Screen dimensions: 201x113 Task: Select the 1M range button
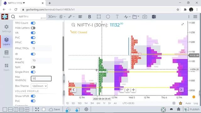tap(86, 103)
